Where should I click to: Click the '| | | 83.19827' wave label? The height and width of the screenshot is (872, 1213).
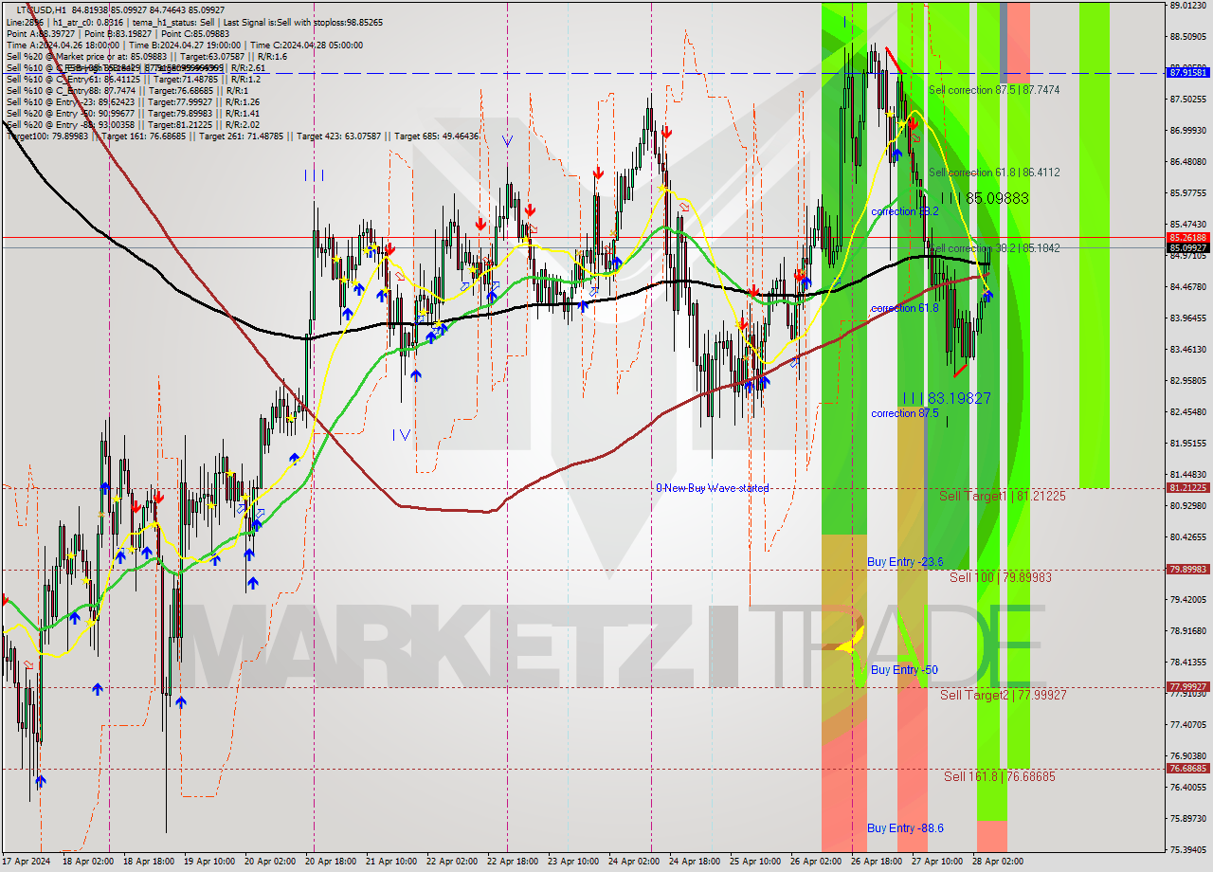[947, 398]
